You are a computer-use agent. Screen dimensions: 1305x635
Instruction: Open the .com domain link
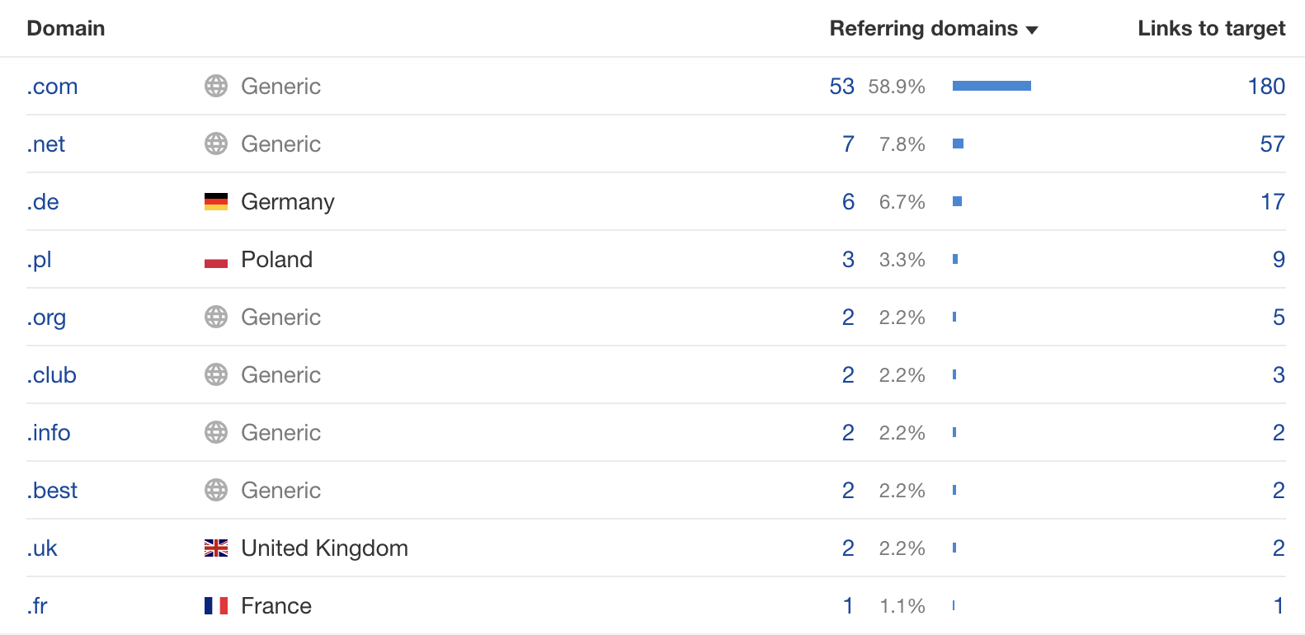(52, 86)
